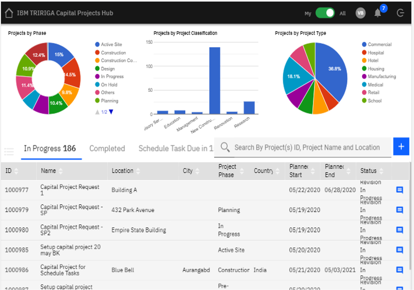Select Housing legend entry
Image resolution: width=414 pixels, height=290 pixels.
tap(373, 69)
